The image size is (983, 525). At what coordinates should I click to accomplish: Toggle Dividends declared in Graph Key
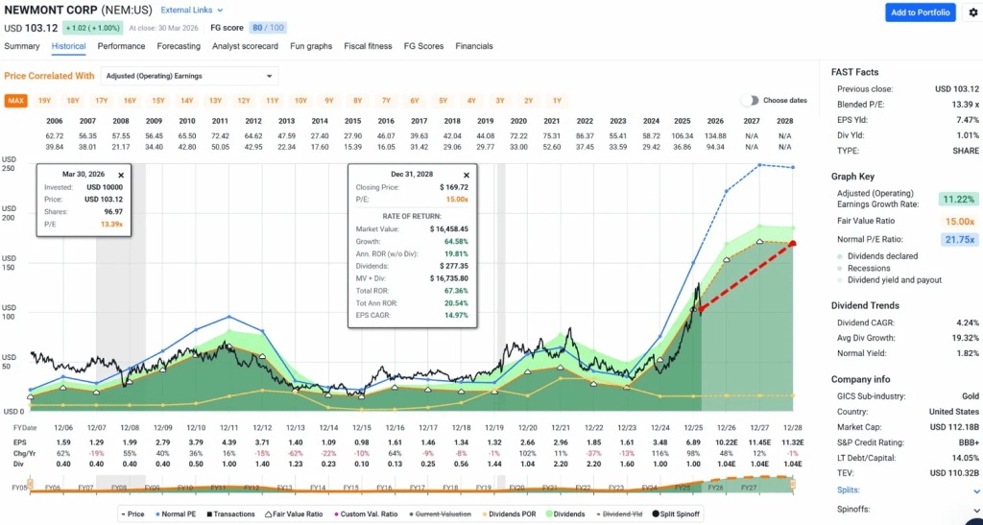coord(881,256)
